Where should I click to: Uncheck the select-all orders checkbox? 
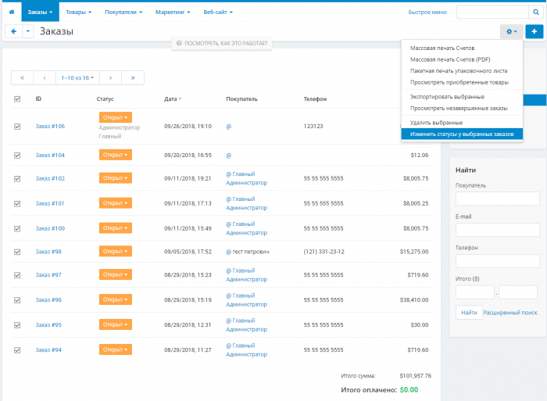(17, 98)
